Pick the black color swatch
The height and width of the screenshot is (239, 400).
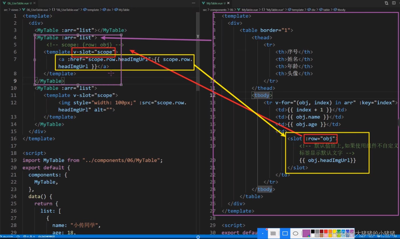313,231
